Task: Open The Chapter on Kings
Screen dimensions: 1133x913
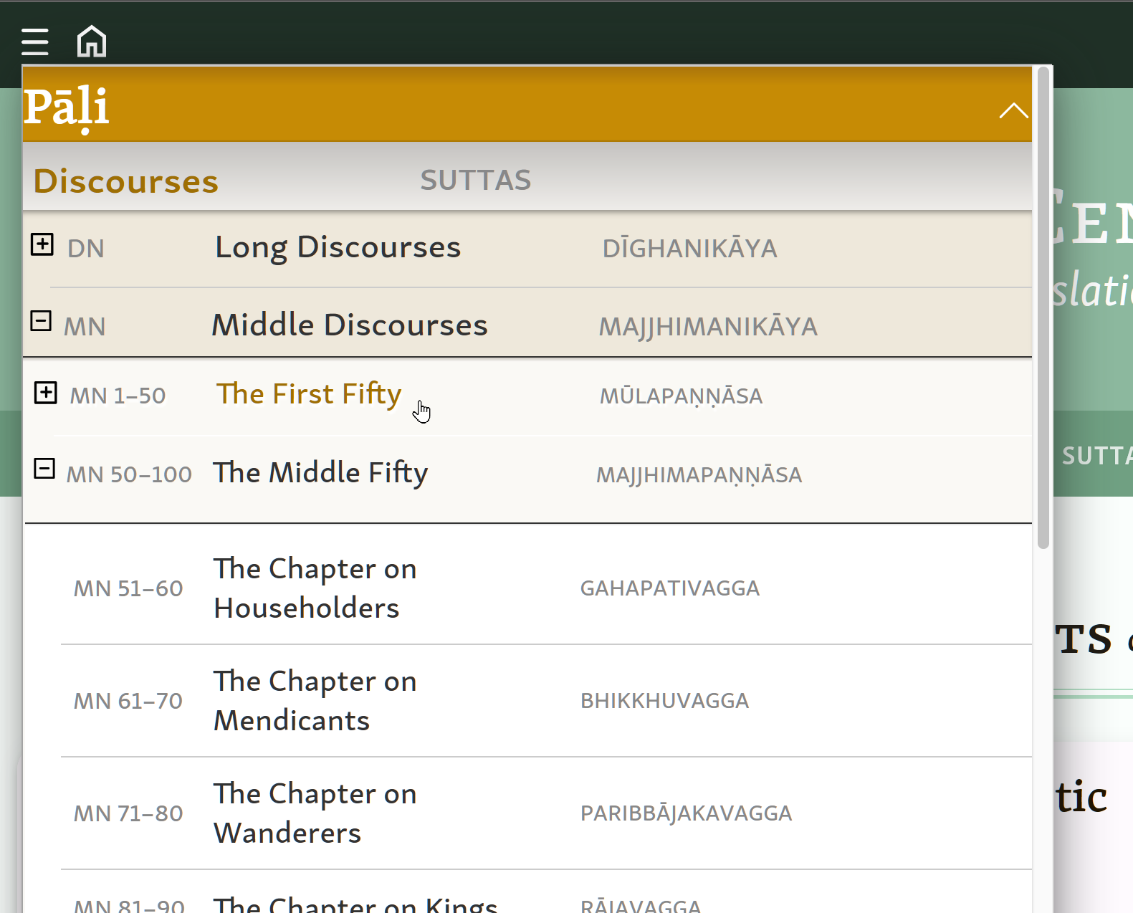Action: click(355, 904)
